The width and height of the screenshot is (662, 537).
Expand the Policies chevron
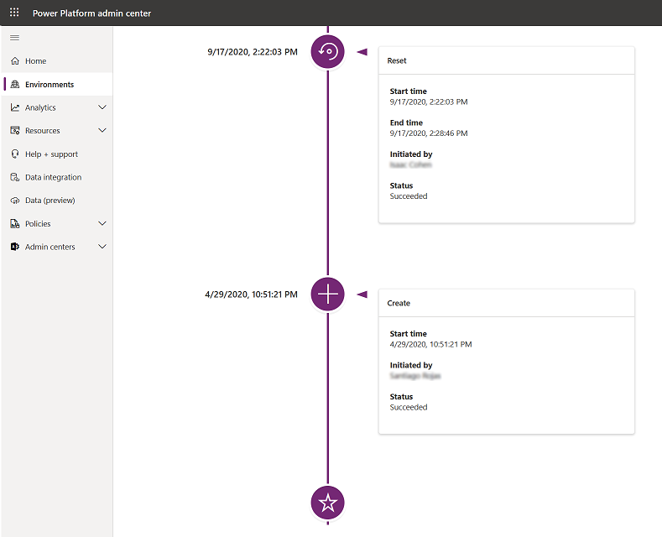102,223
